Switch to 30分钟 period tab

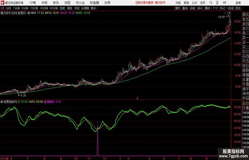[44, 8]
